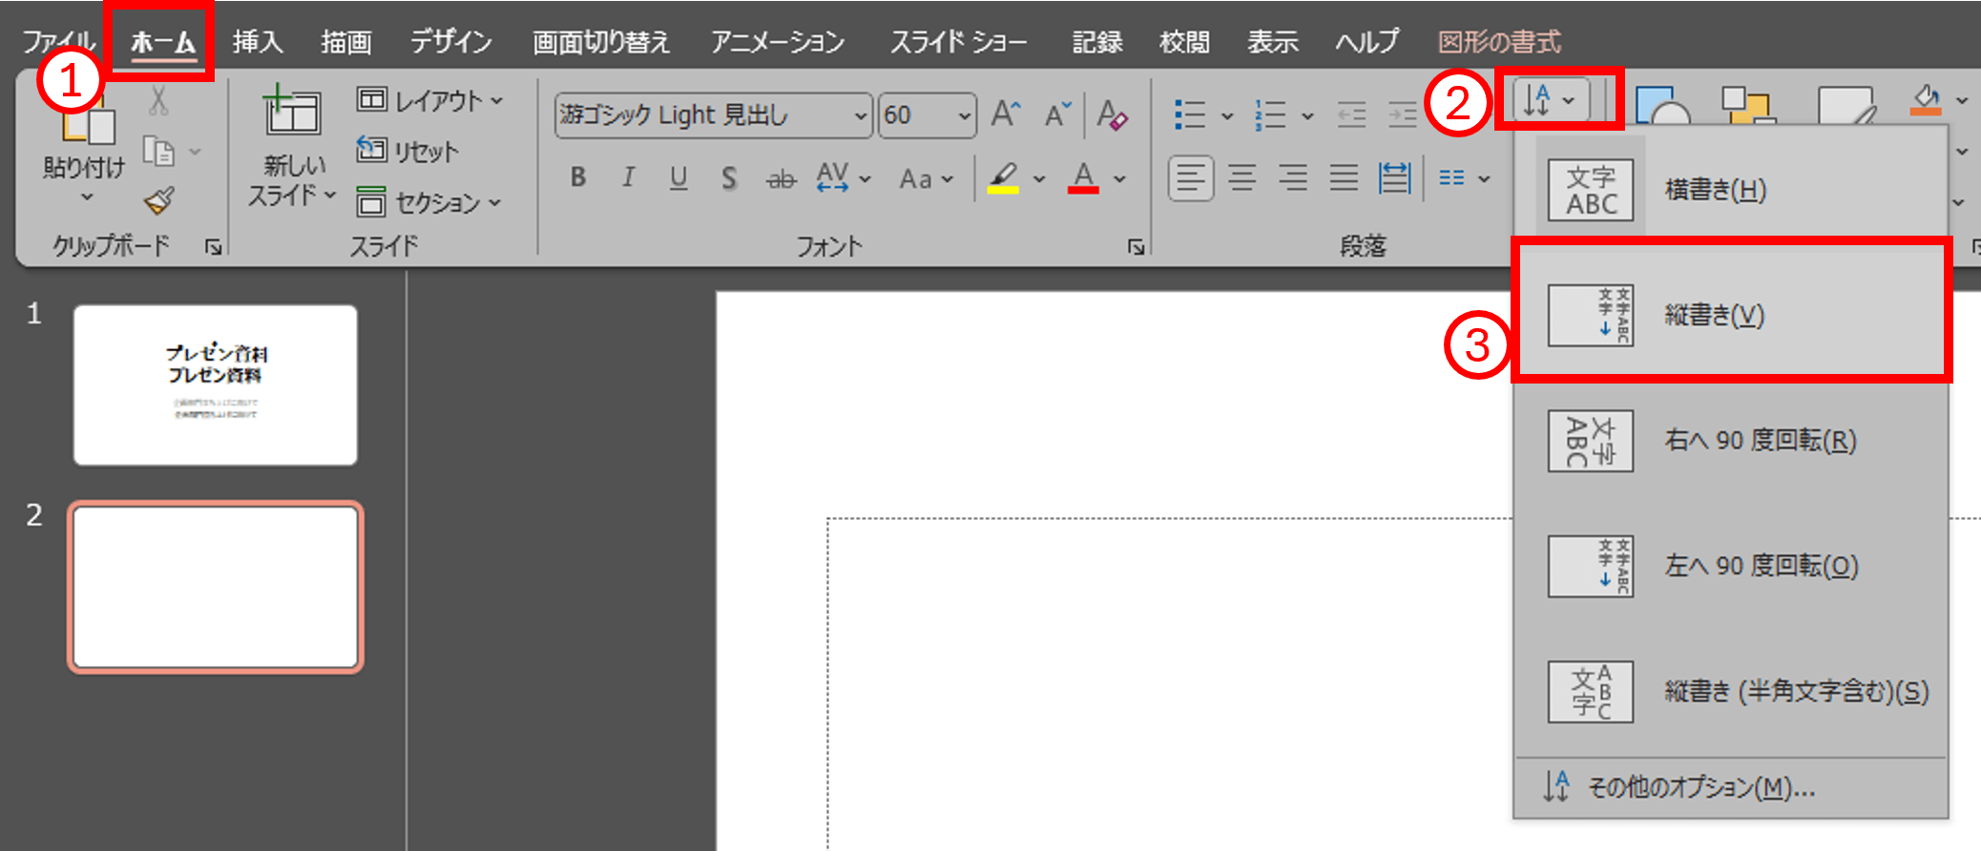
Task: Open the スライド ショー tab
Action: pos(959,42)
